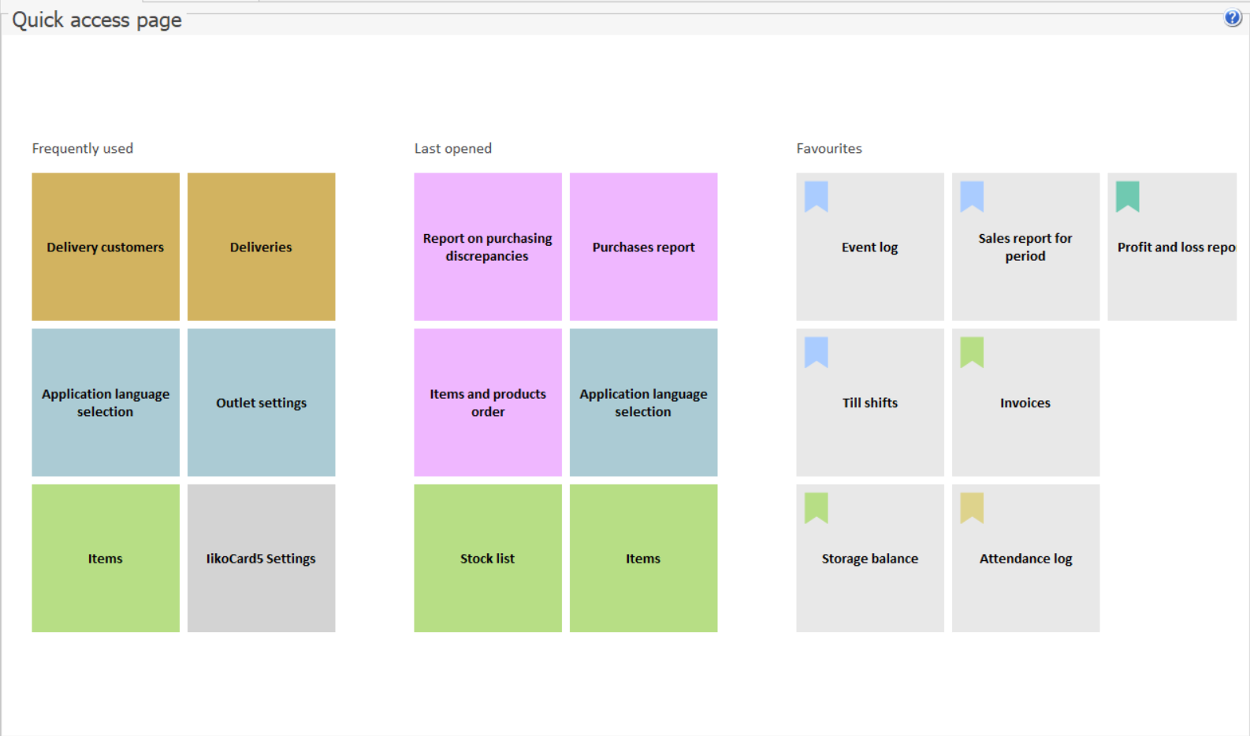Image resolution: width=1250 pixels, height=736 pixels.
Task: Click the blue bookmark on Till shifts
Action: [816, 352]
